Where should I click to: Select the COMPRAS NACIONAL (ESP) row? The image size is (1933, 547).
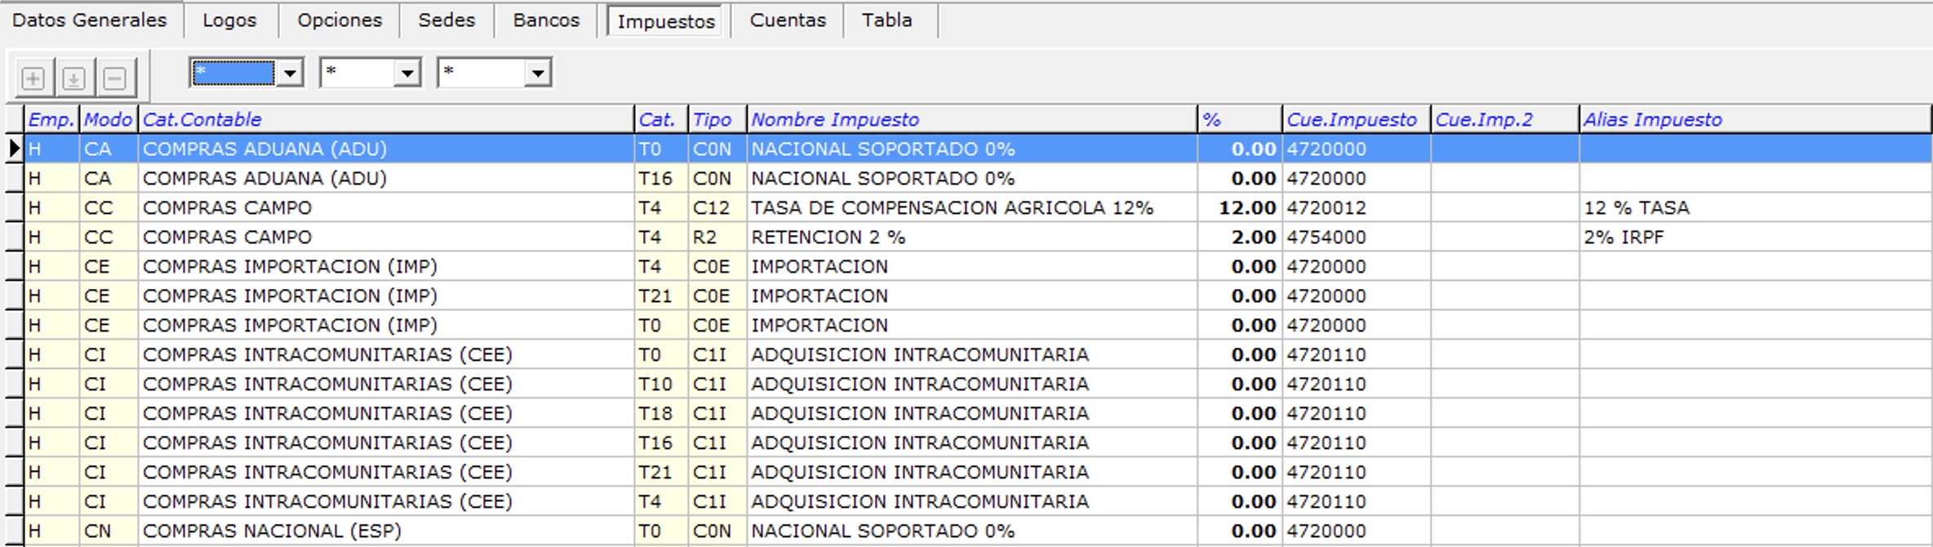point(272,531)
